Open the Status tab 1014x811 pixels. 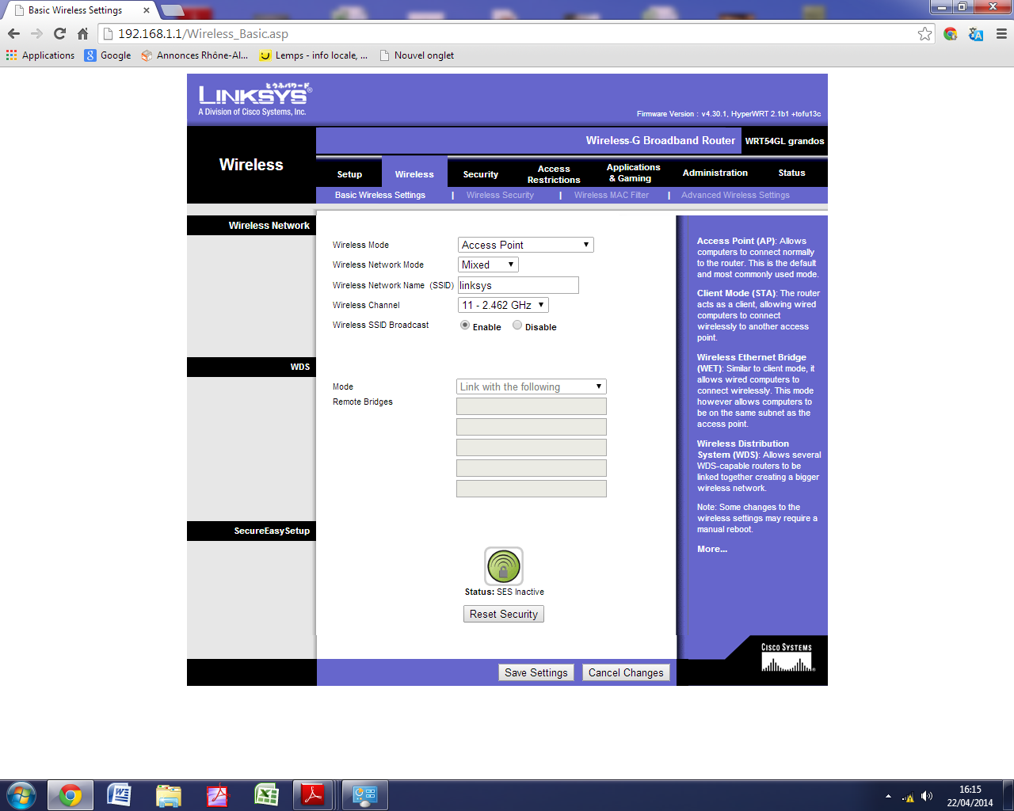click(791, 173)
